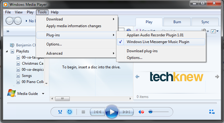Image resolution: width=224 pixels, height=123 pixels.
Task: Click the Christmas Ca playlist icon
Action: tap(18, 64)
